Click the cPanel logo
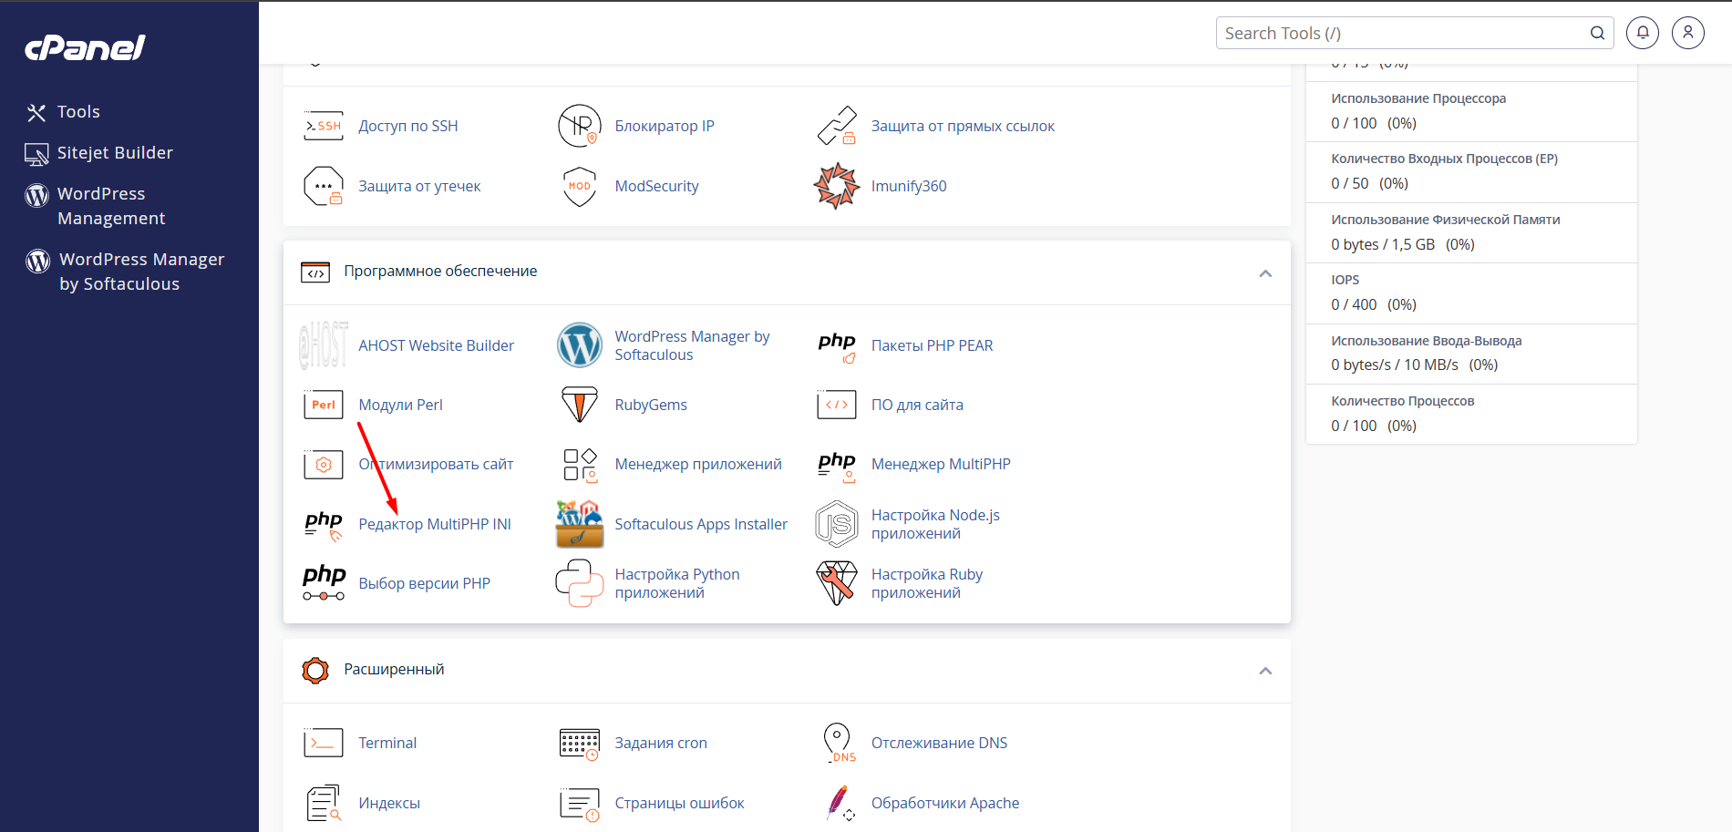Viewport: 1732px width, 832px height. (x=85, y=47)
